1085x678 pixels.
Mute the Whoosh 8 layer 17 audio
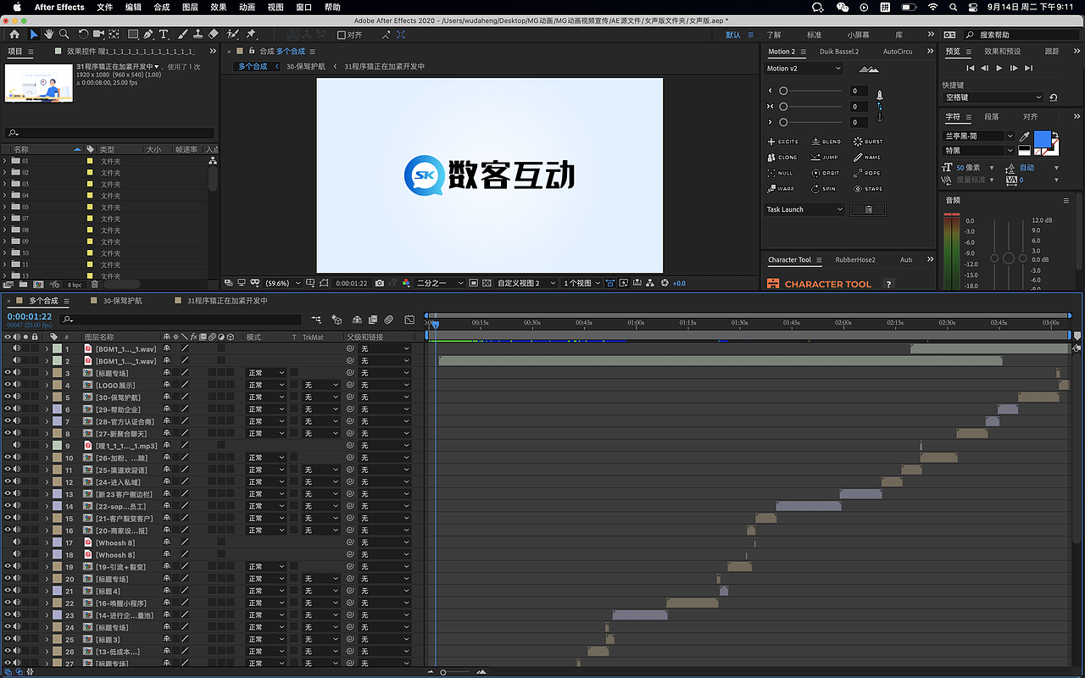tap(16, 542)
